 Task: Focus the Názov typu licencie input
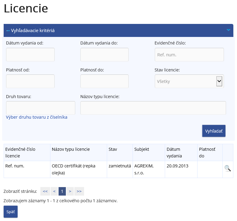pyautogui.click(x=153, y=108)
